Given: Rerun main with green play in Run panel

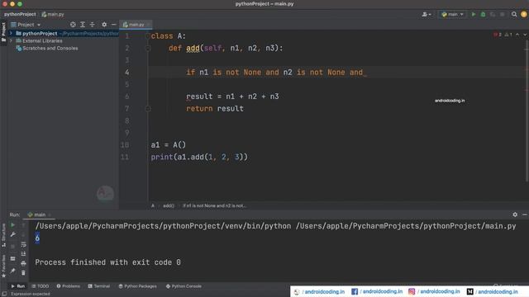Looking at the screenshot, I should 13,224.
